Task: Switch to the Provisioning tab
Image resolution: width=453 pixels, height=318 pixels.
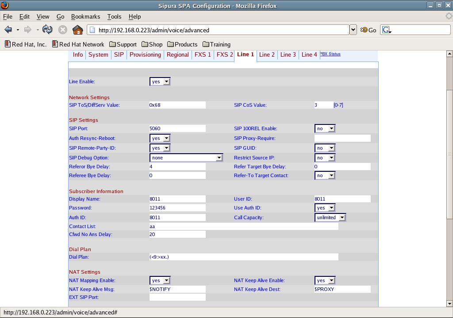Action: (x=145, y=54)
